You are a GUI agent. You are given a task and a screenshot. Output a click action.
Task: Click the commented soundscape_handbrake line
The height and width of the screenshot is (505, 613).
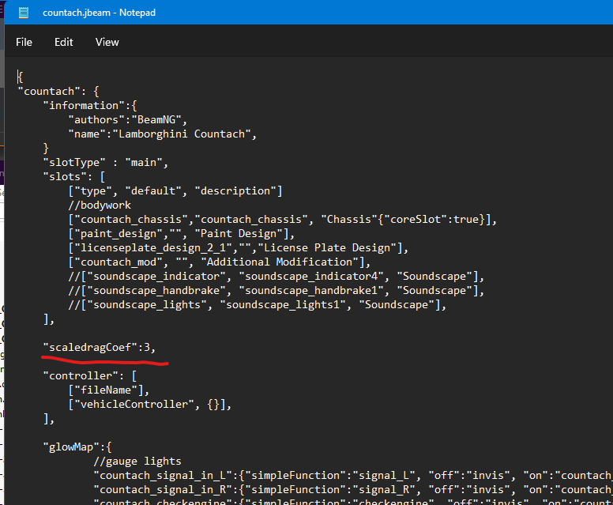tap(276, 291)
